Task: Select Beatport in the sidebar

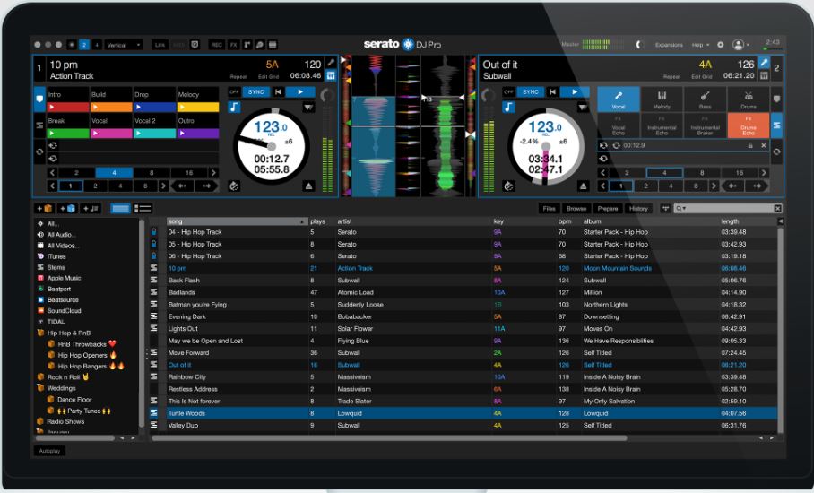Action: [x=58, y=289]
